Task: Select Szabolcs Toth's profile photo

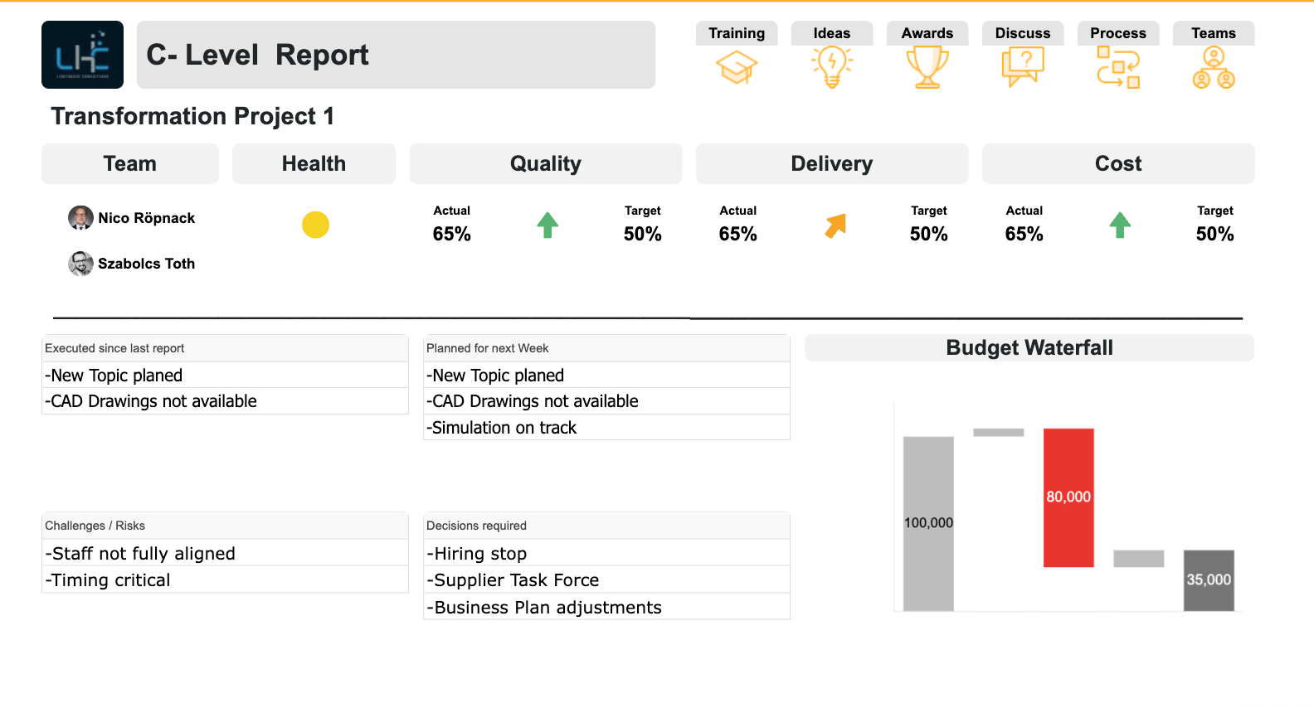Action: point(80,264)
